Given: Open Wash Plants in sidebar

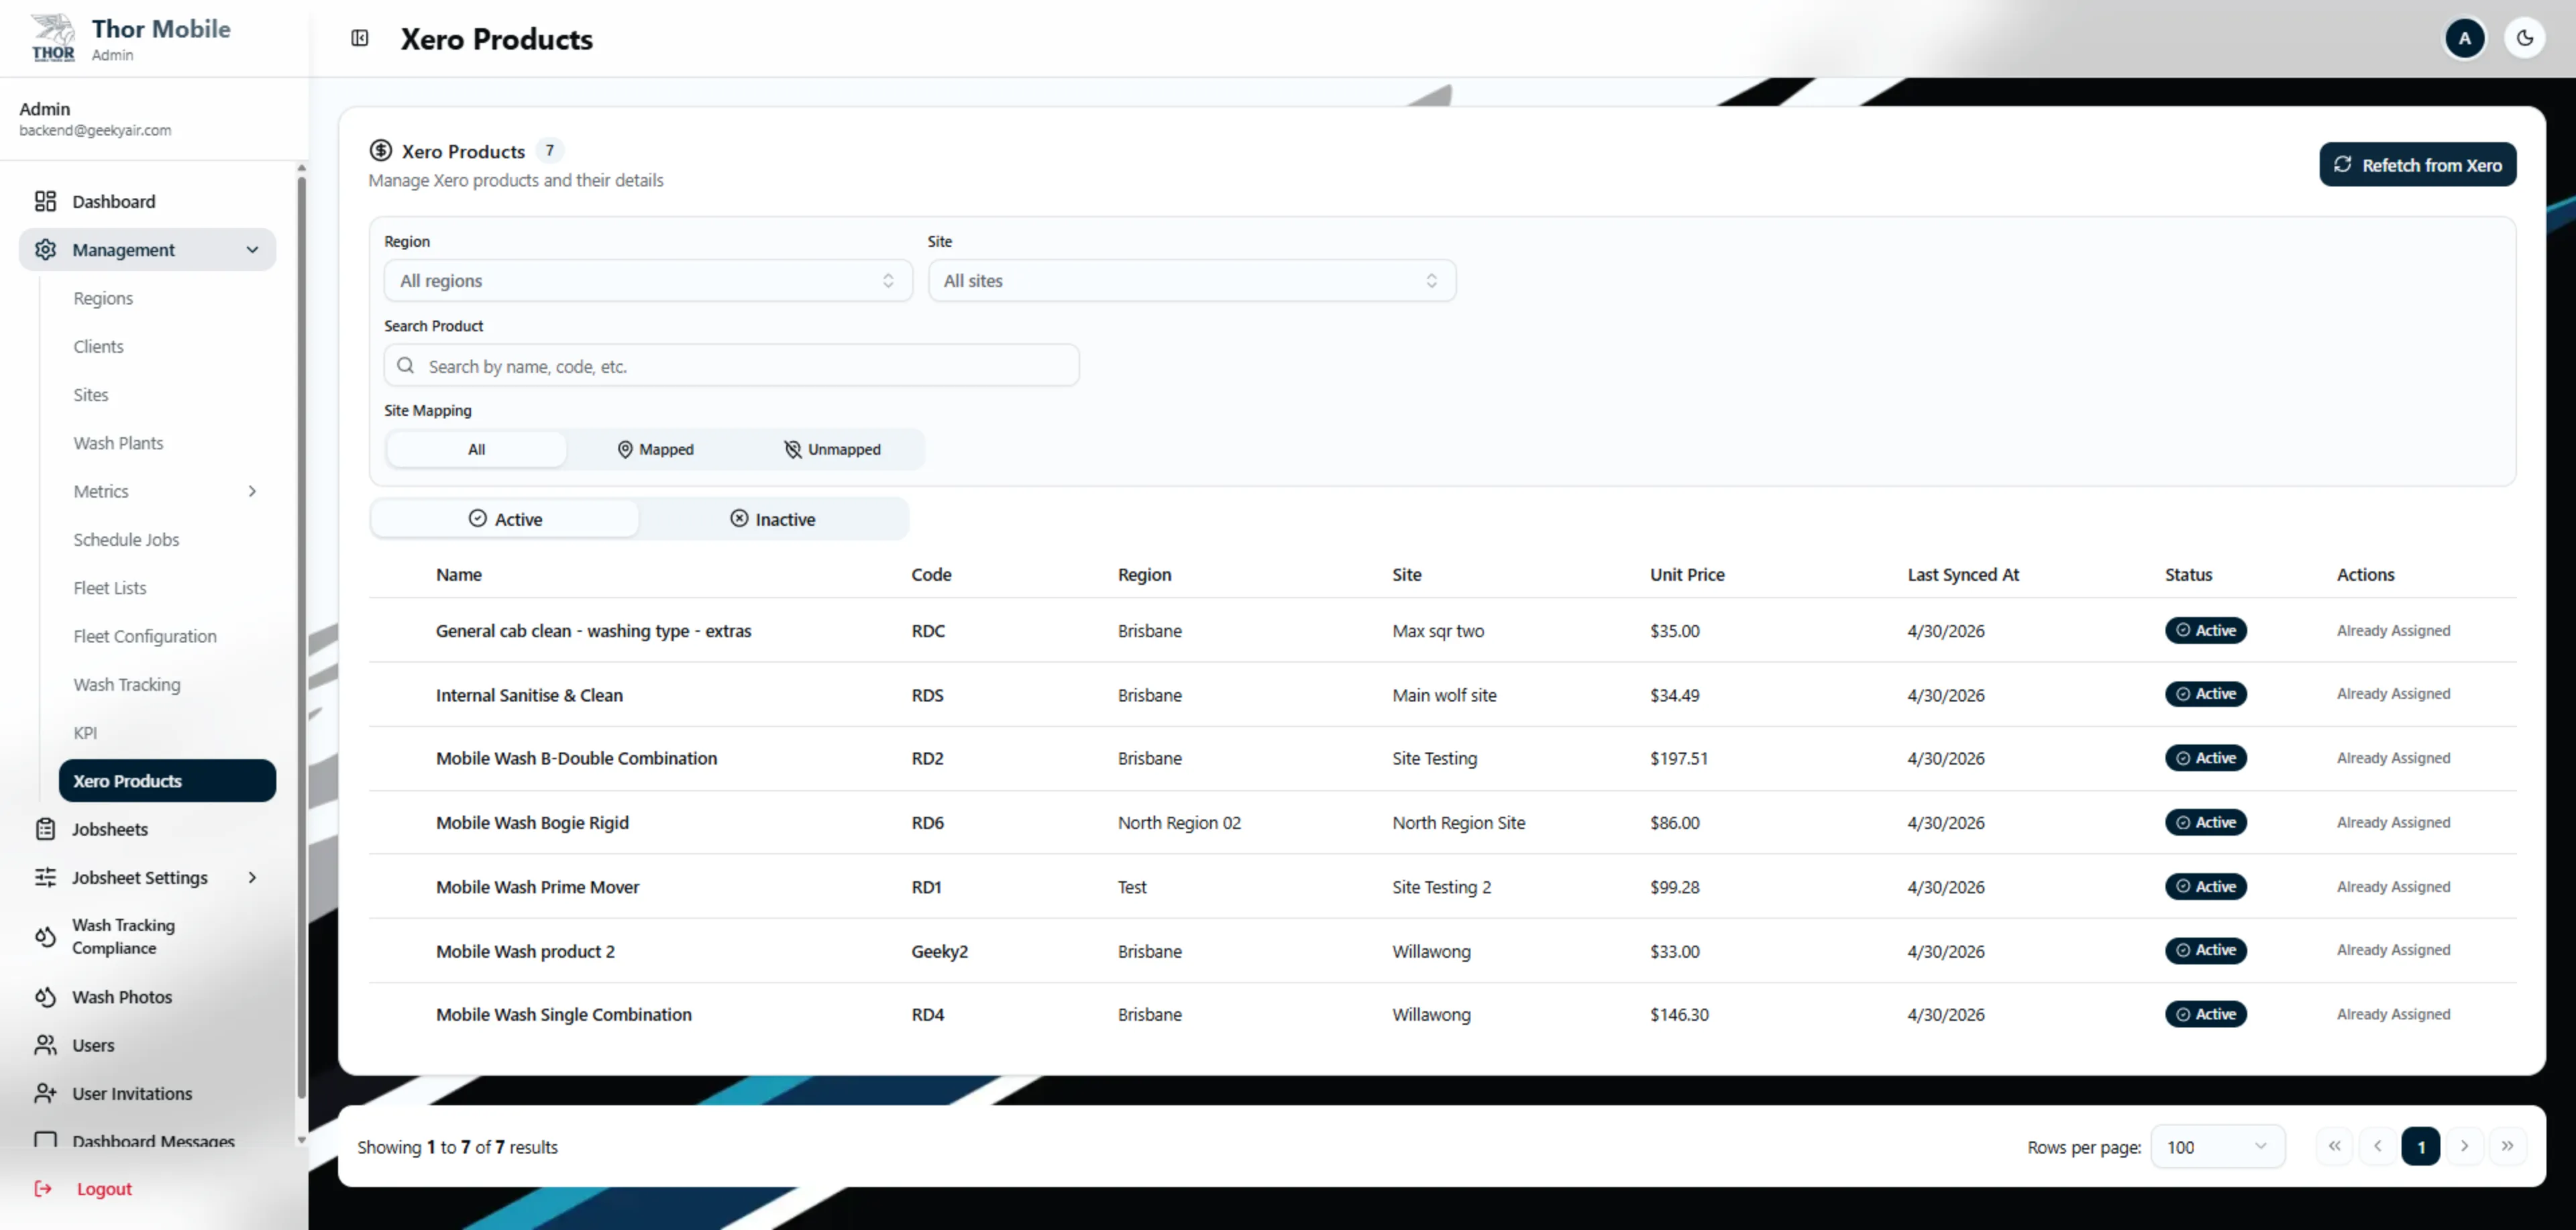Looking at the screenshot, I should tap(118, 442).
